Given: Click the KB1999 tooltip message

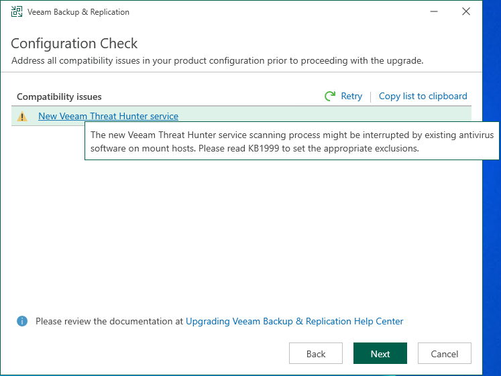Looking at the screenshot, I should click(x=292, y=141).
